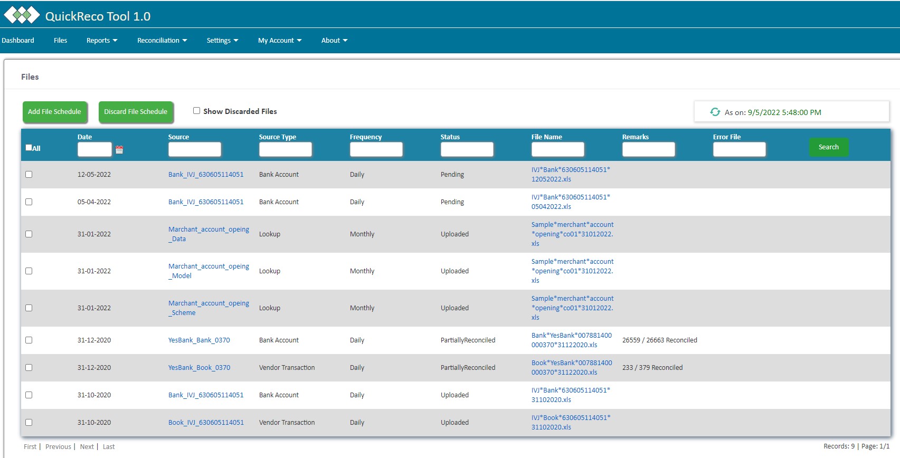
Task: Open the YesBank_Book_0370 source link
Action: click(x=199, y=368)
